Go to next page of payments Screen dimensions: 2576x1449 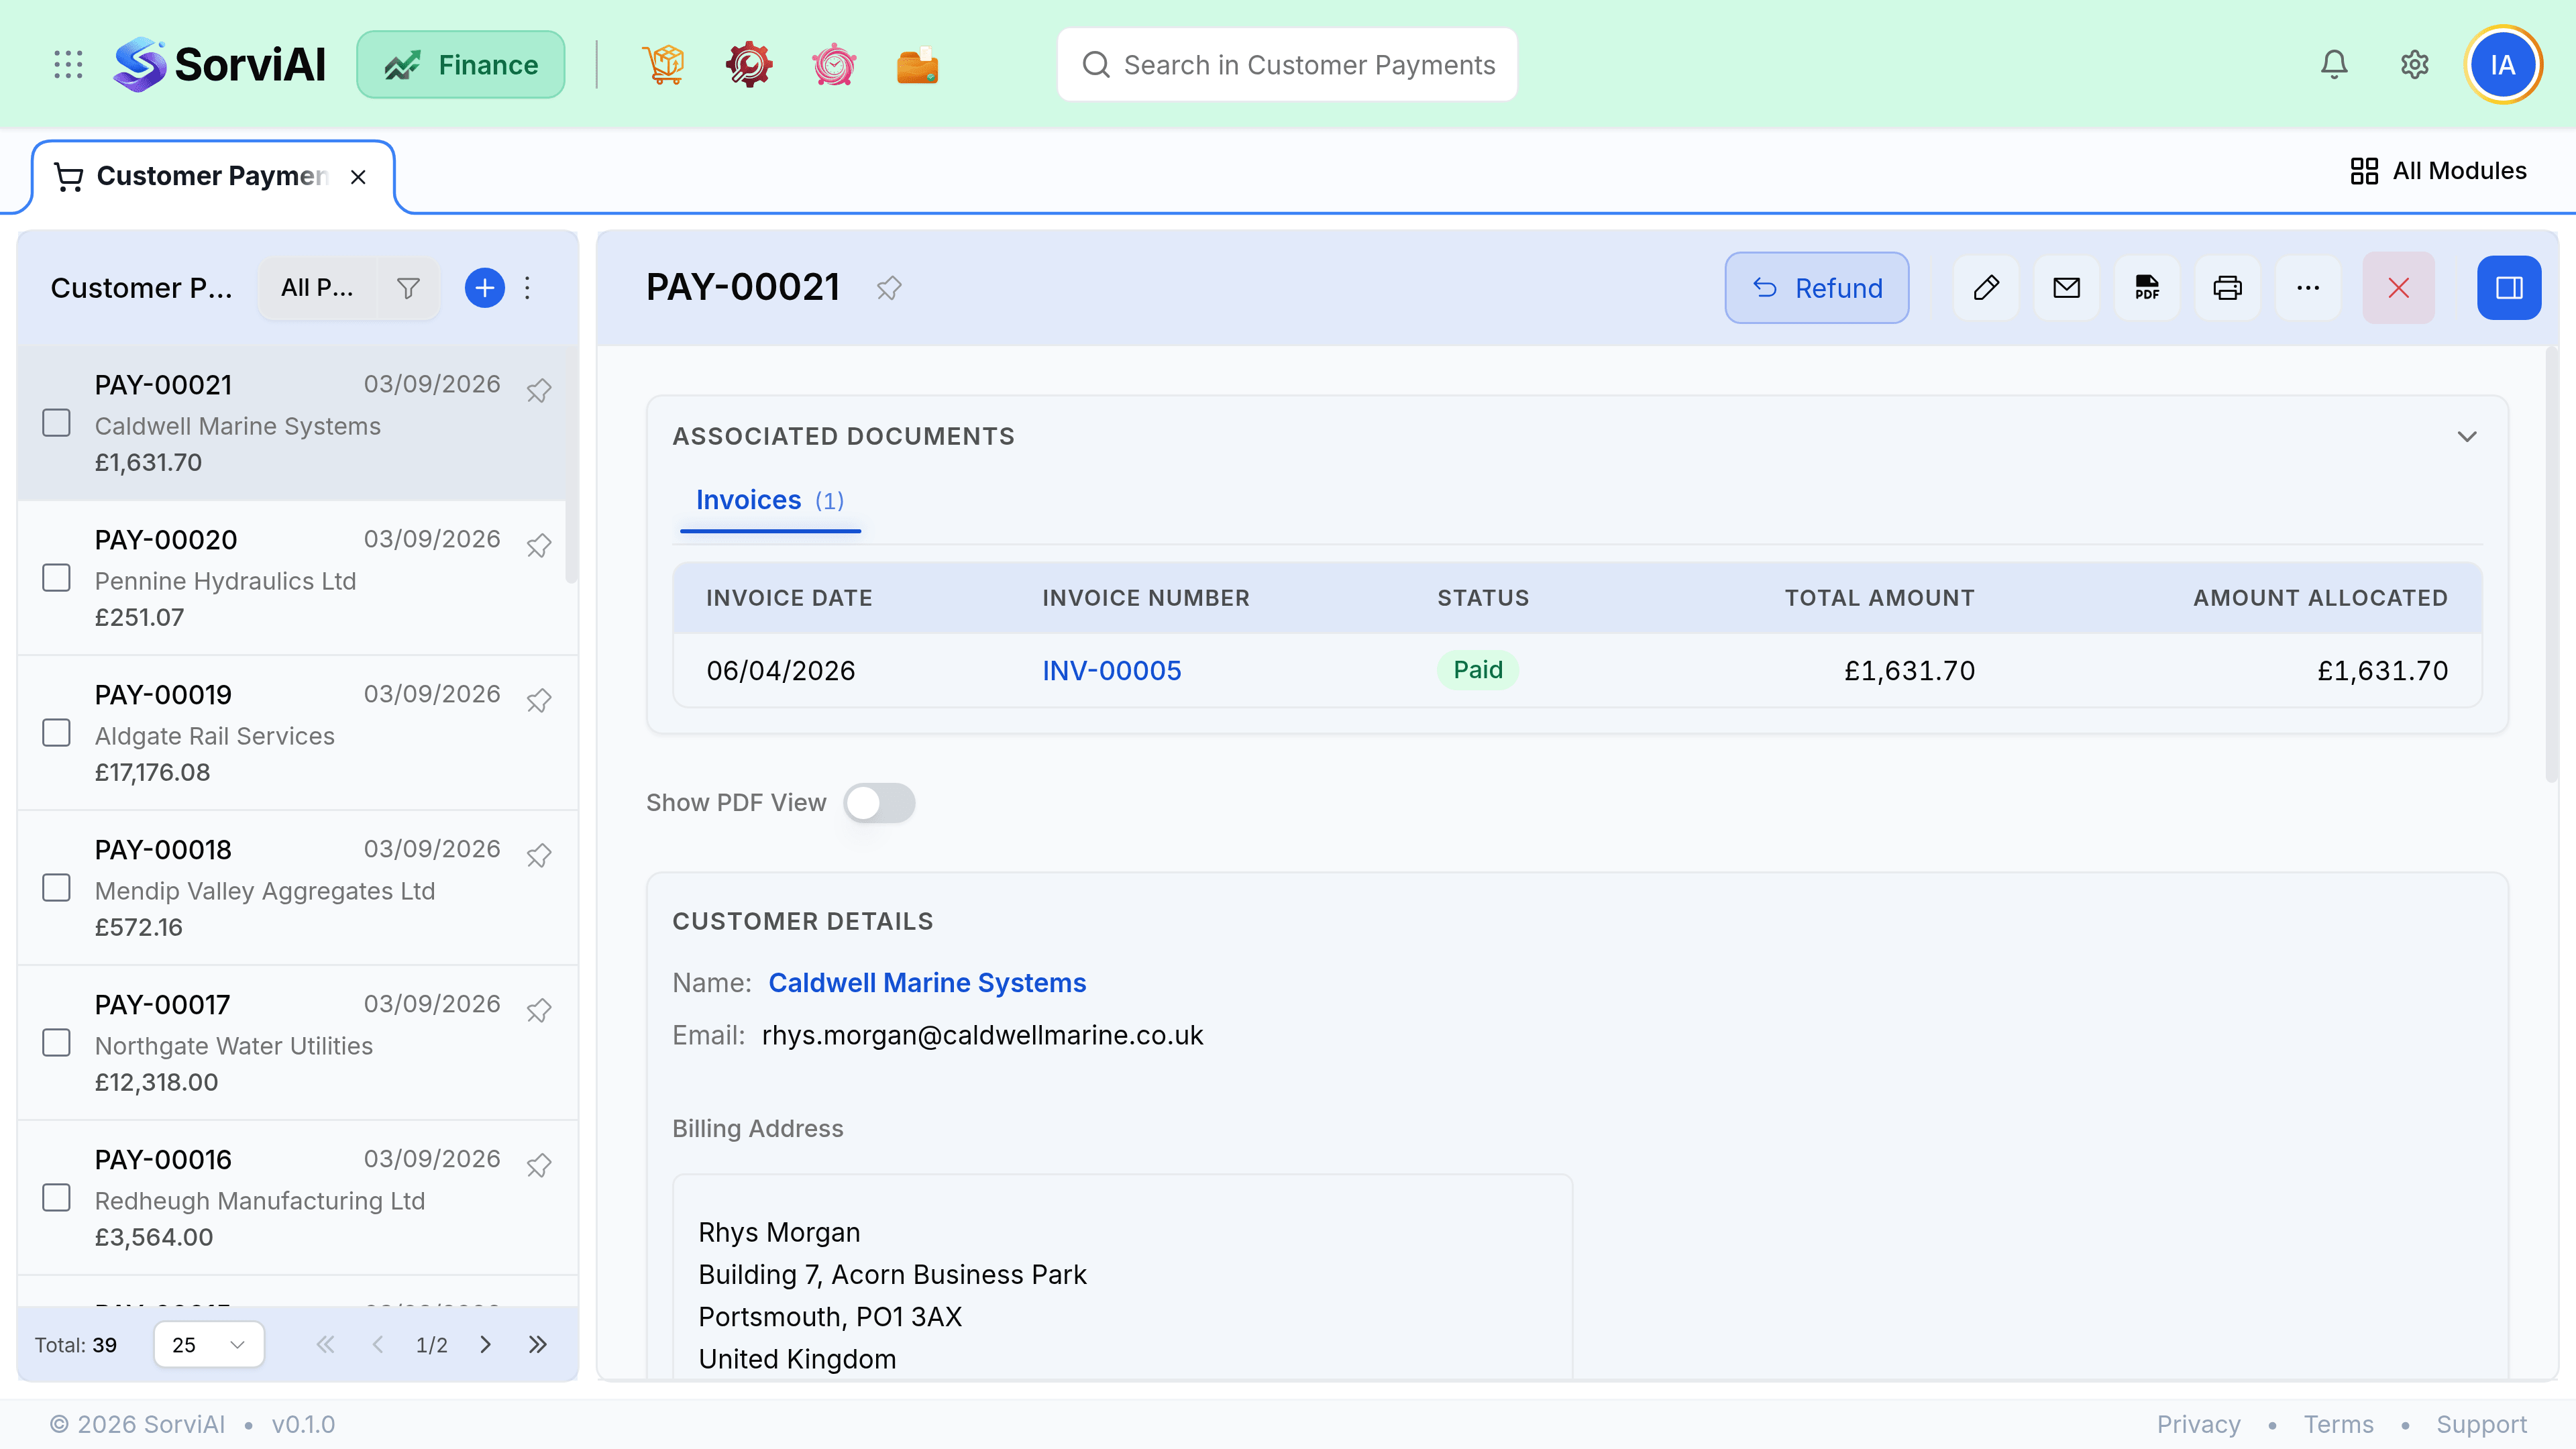[x=486, y=1345]
